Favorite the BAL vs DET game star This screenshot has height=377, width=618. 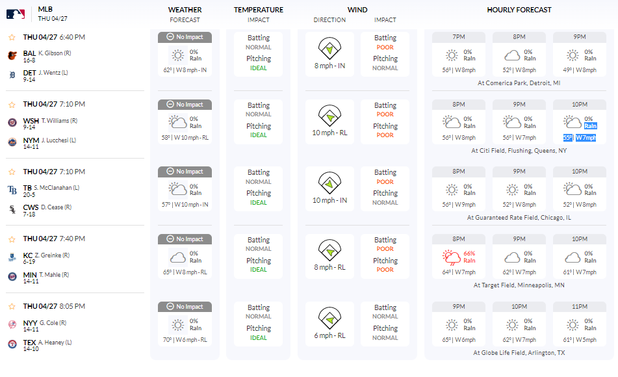12,37
